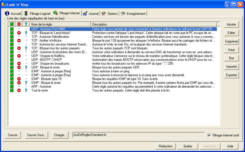Click the rule file name field
245x152 pixels.
click(138, 135)
